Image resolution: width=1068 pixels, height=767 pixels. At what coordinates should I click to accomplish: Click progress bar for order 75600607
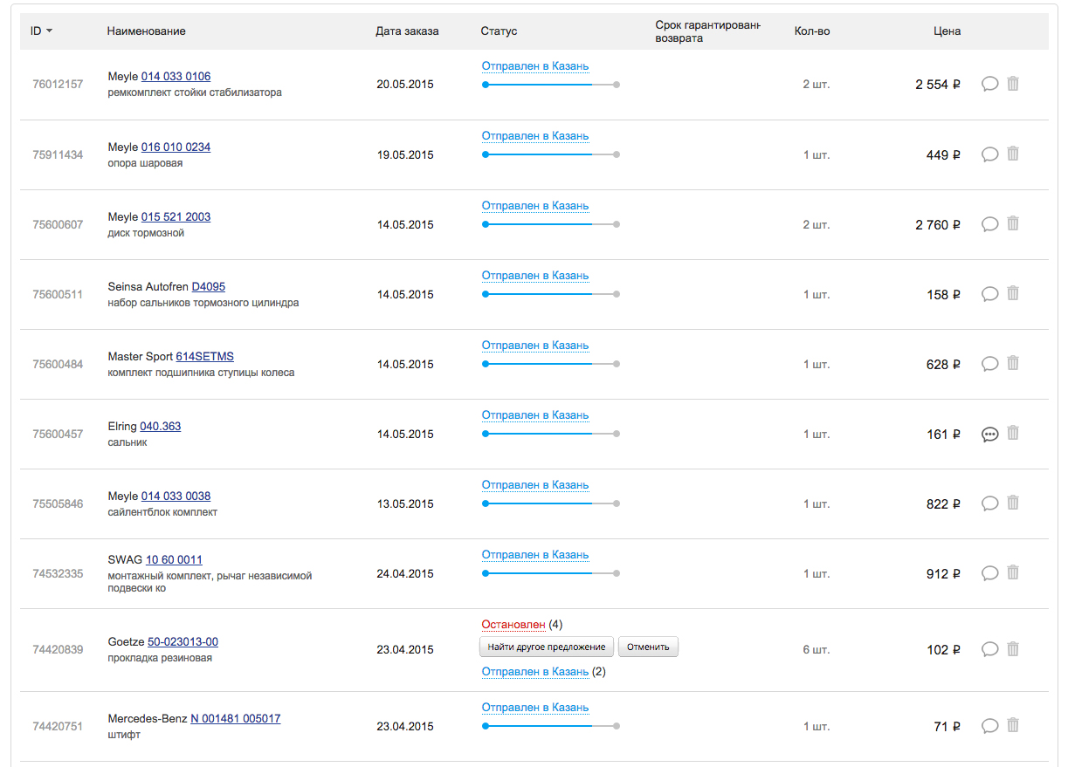click(x=551, y=224)
